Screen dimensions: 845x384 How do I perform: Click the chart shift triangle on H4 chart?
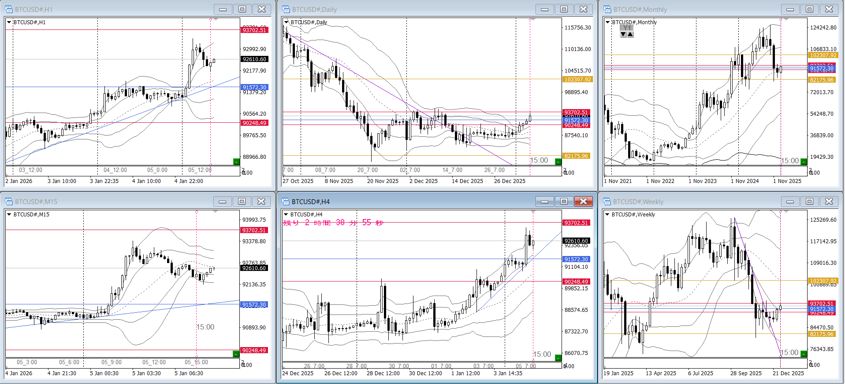tap(533, 212)
